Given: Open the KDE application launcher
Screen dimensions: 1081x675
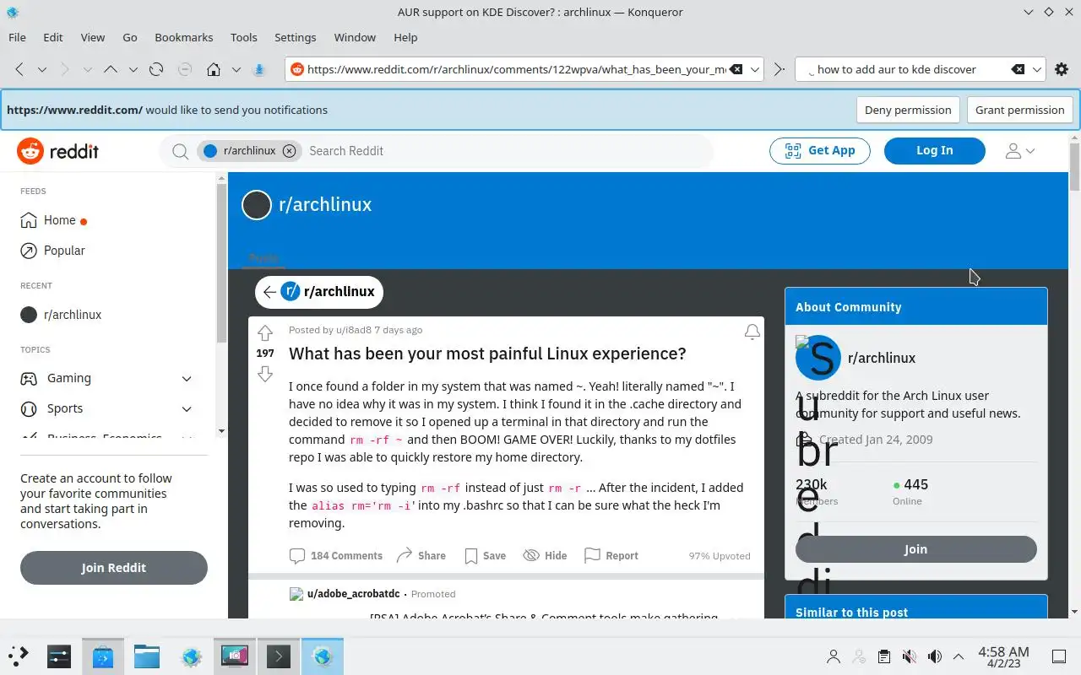Looking at the screenshot, I should point(19,656).
